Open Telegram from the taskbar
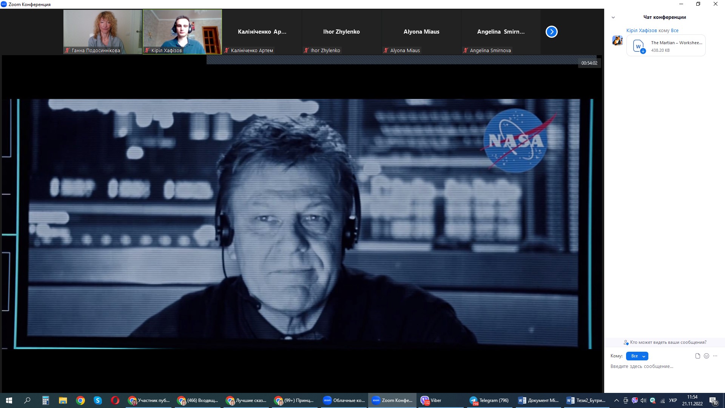Screen dimensions: 725x408 489,400
